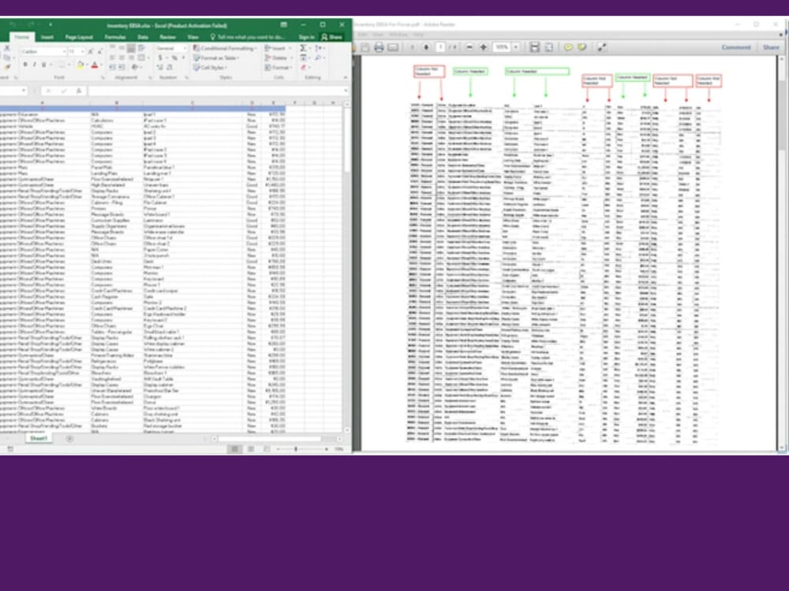Open the Format as Table dropdown
This screenshot has width=789, height=591.
click(217, 58)
